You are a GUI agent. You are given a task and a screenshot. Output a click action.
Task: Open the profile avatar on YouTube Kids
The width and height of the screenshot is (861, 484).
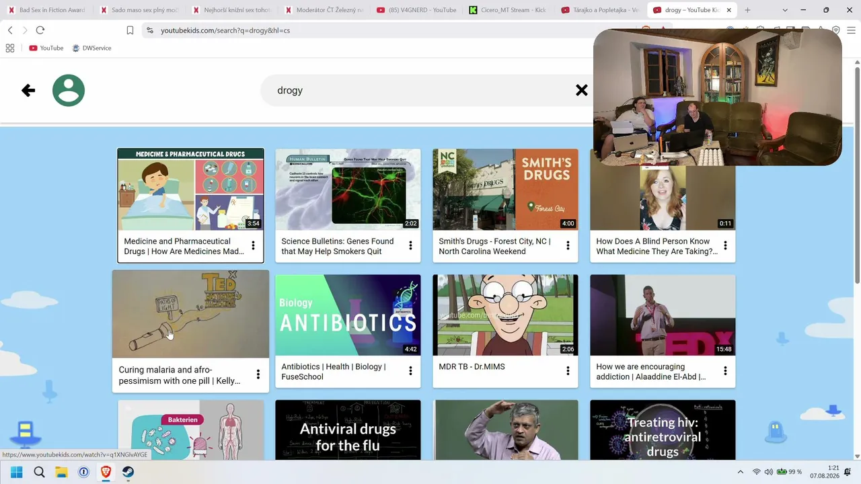tap(69, 90)
